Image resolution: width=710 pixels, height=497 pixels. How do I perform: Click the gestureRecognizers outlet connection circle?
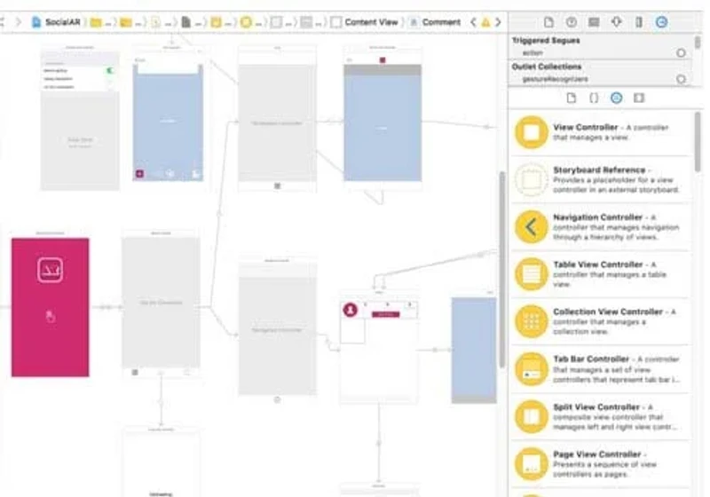pyautogui.click(x=681, y=79)
